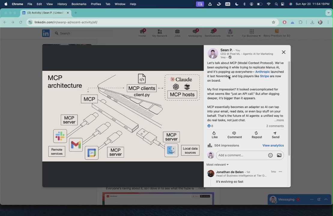Open Messaging overlay options menu
Screen dimensions: 333x216
312,199
